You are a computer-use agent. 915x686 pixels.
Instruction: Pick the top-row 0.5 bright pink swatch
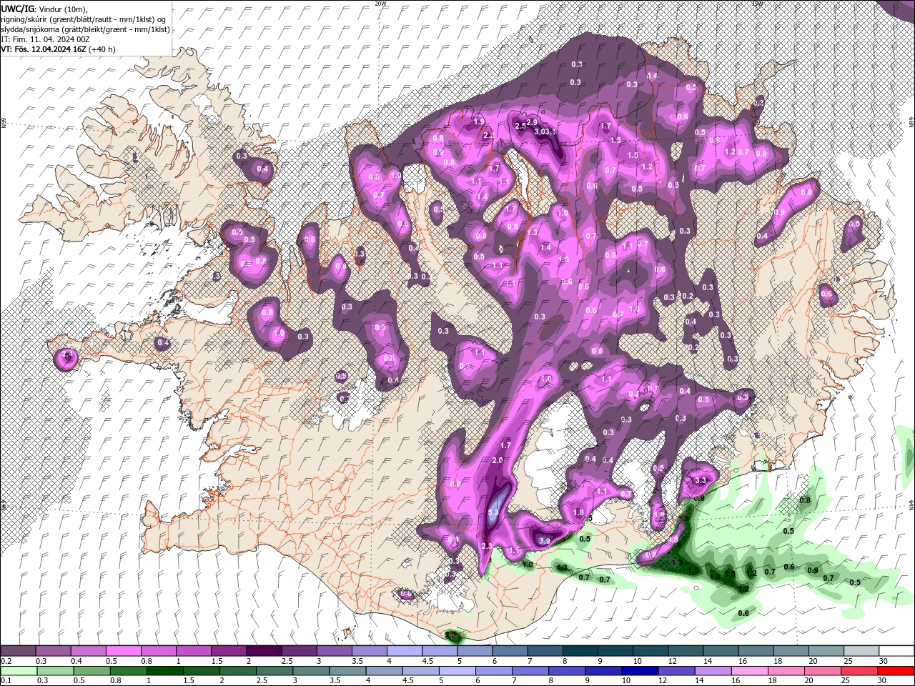pyautogui.click(x=123, y=651)
